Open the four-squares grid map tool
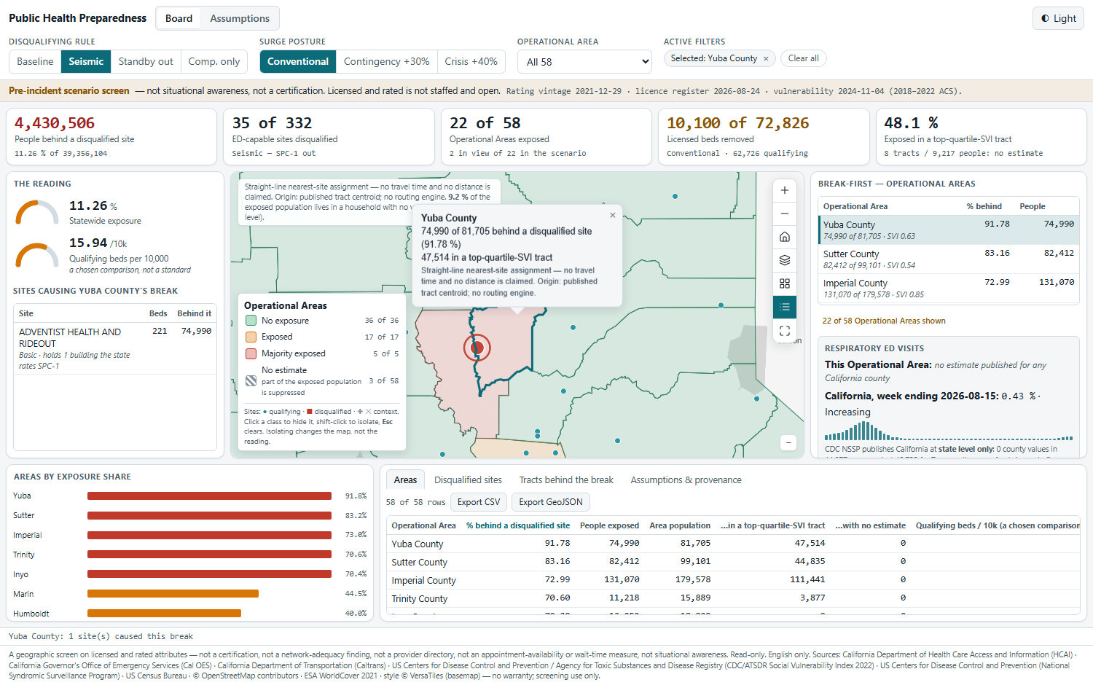 click(x=785, y=283)
